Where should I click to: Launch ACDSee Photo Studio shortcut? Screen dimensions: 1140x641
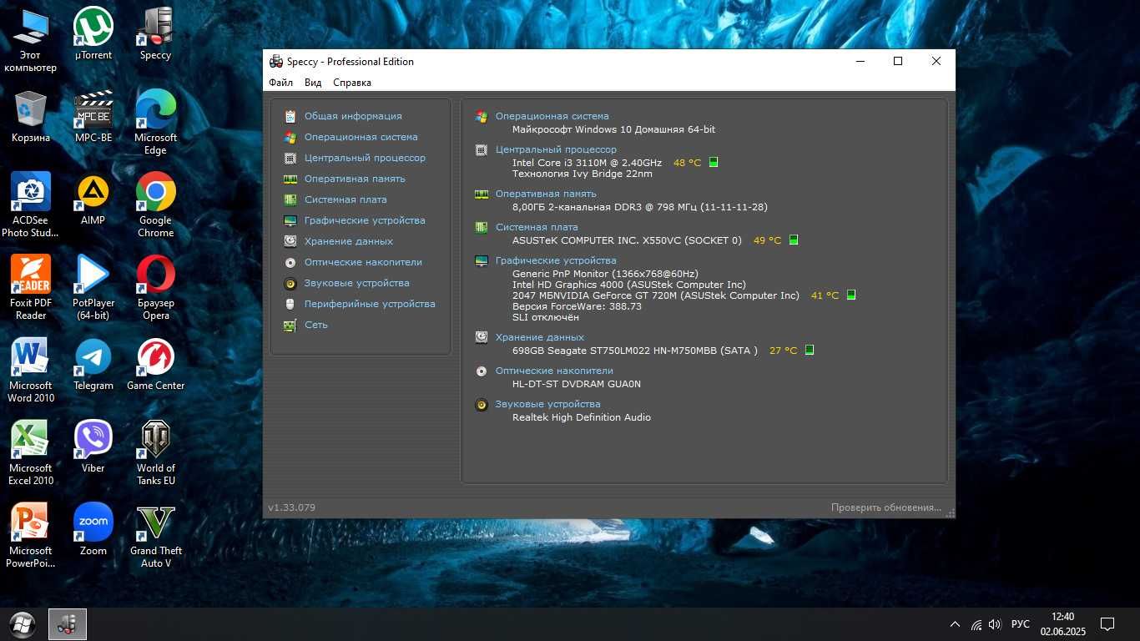tap(31, 204)
